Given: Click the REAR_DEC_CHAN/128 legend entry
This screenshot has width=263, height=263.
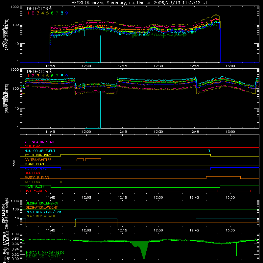Looking at the screenshot, I should point(43,212).
